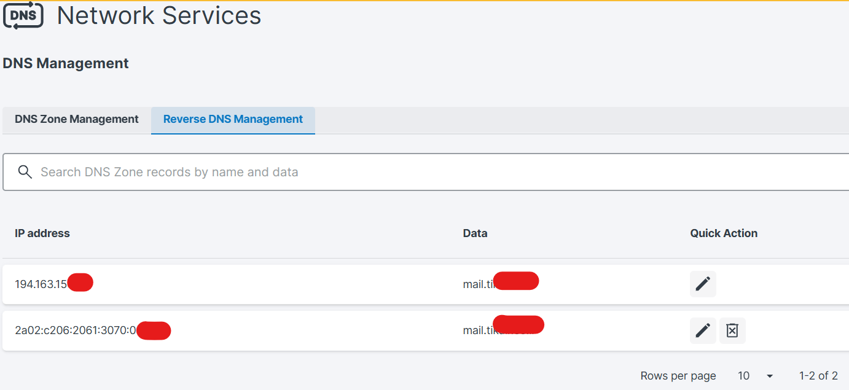Switch to DNS Zone Management tab
Screen dimensions: 849x390
tap(77, 120)
